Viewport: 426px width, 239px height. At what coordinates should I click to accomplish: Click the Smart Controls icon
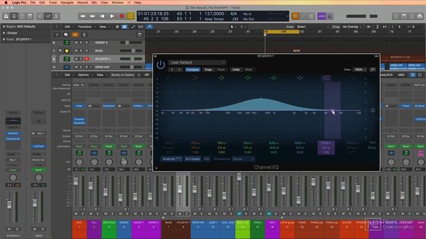click(40, 16)
